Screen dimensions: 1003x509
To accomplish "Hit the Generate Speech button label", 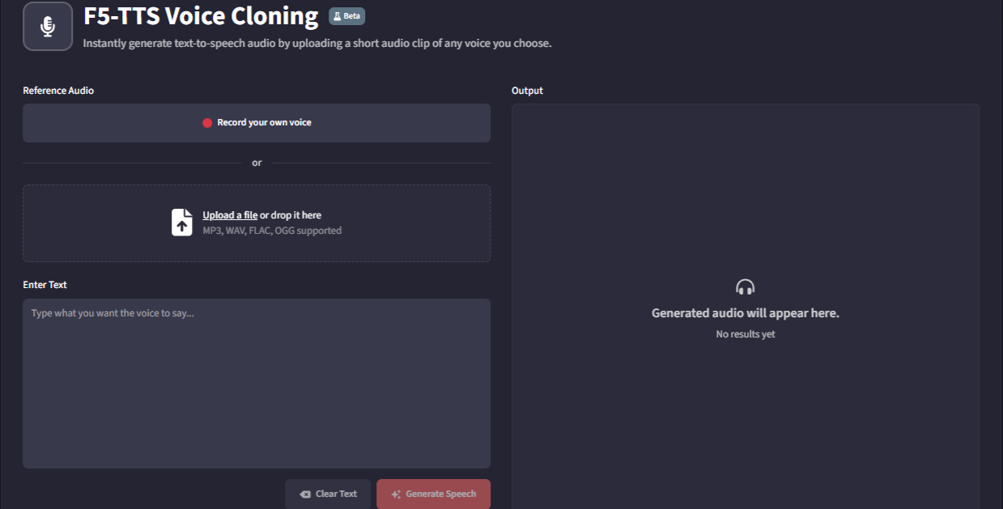I will pyautogui.click(x=440, y=494).
